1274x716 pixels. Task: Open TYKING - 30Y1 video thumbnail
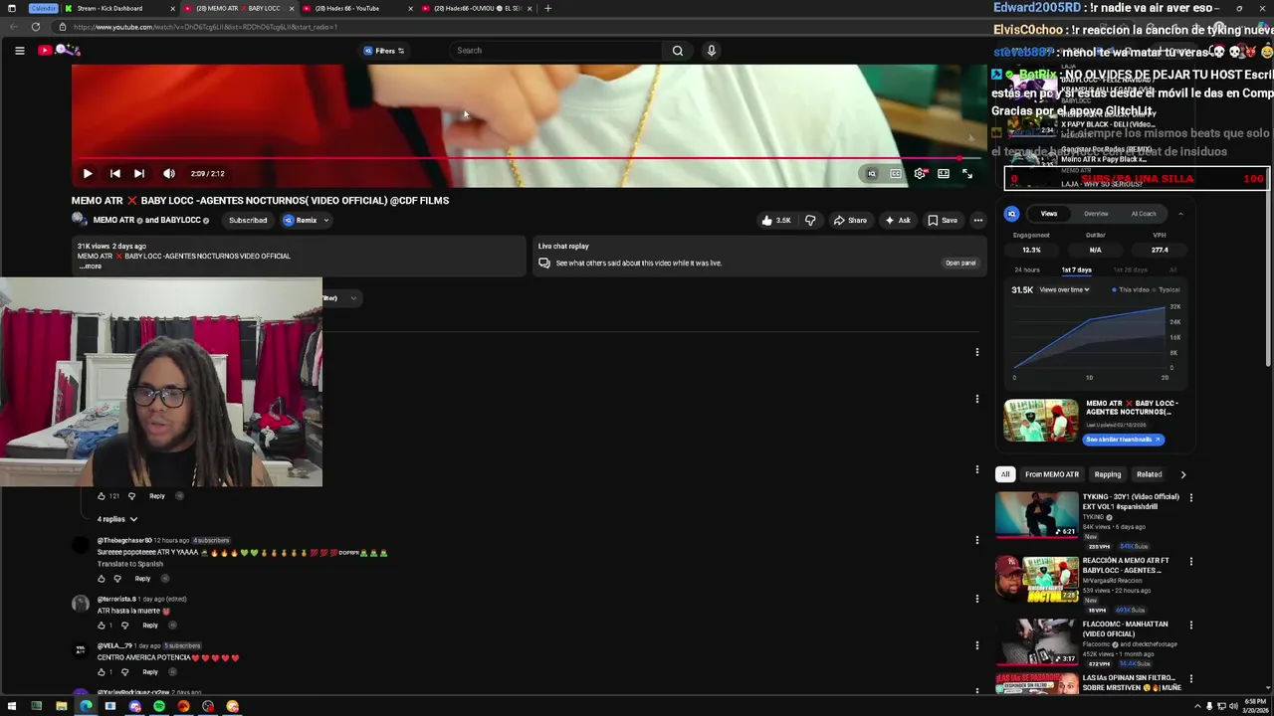point(1037,514)
